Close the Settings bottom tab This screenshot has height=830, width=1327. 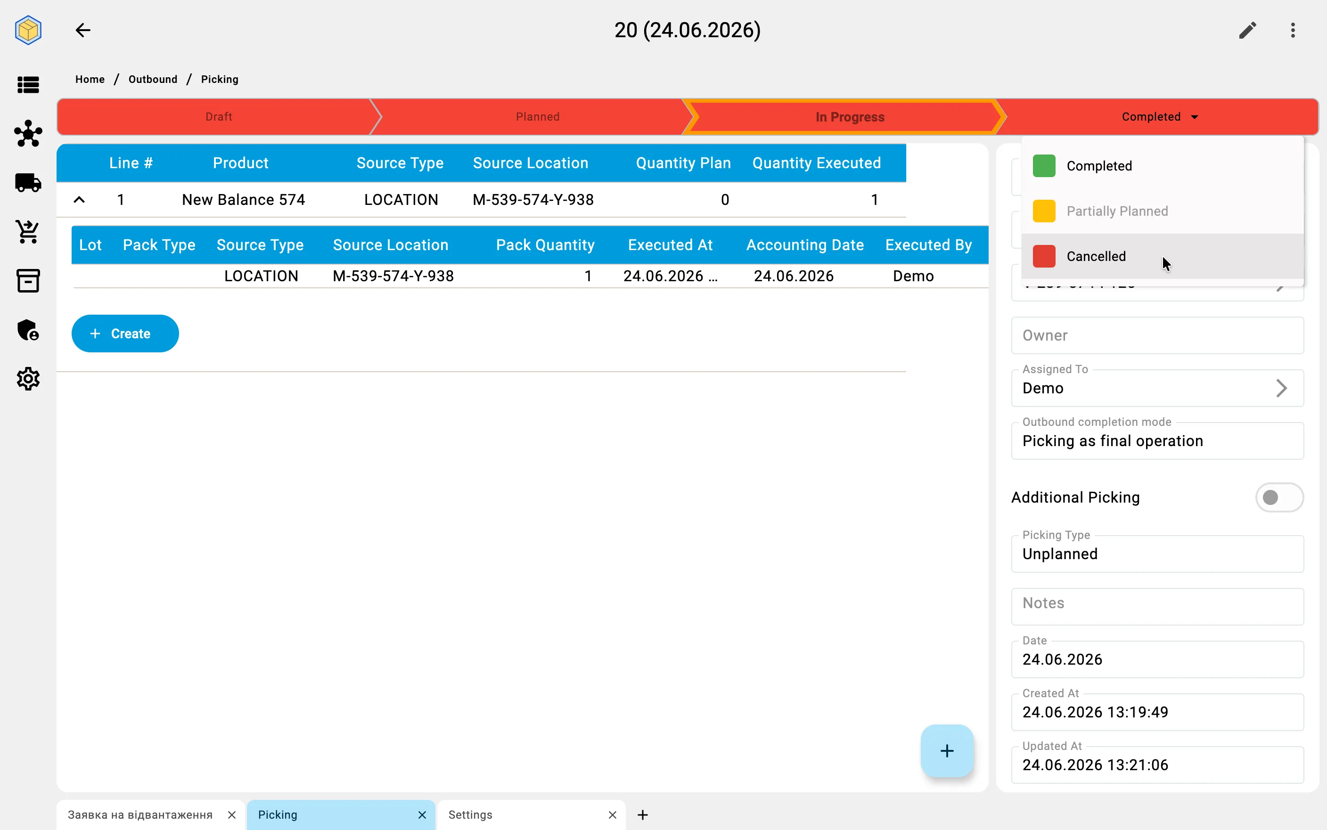coord(612,814)
